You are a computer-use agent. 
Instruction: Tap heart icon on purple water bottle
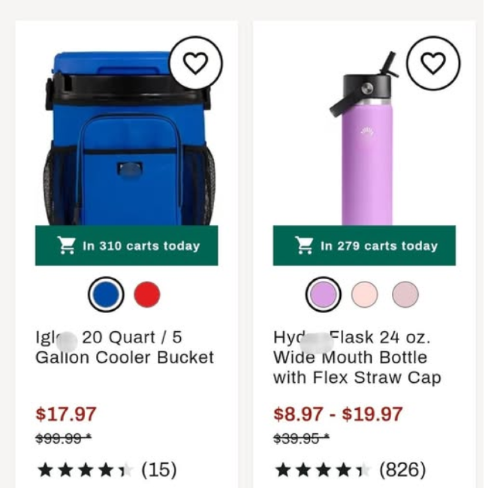[433, 63]
